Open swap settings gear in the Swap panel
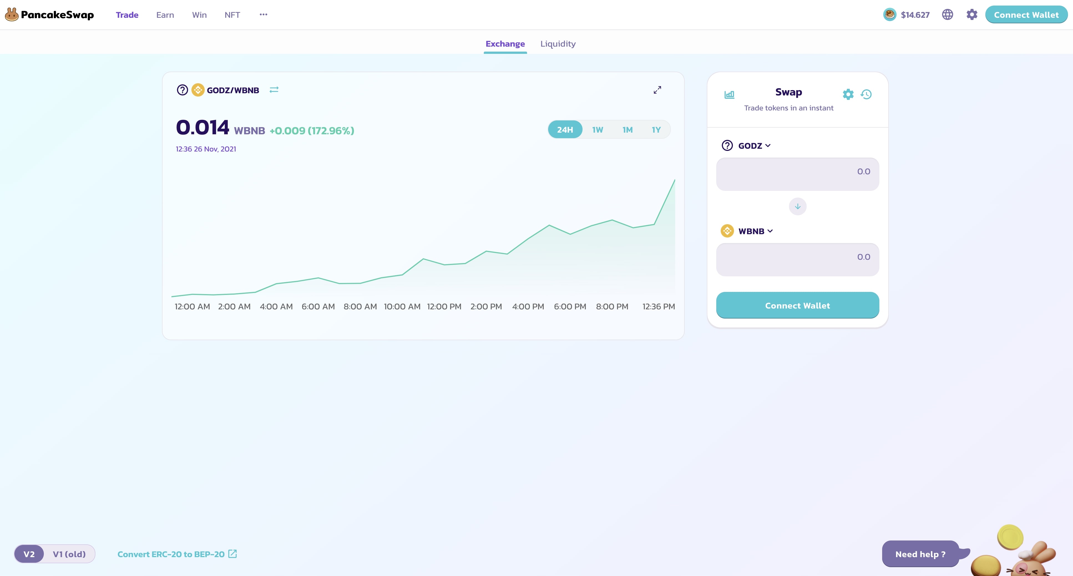The width and height of the screenshot is (1073, 576). click(848, 95)
